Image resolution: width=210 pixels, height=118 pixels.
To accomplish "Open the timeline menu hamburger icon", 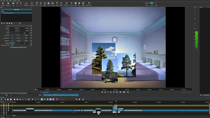I will (x=2, y=99).
